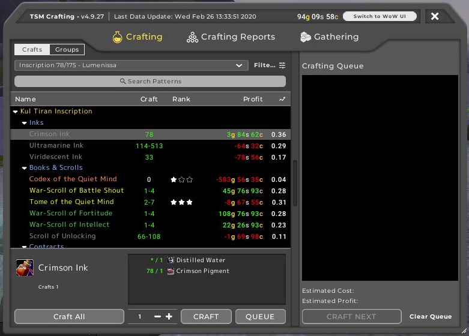469x336 pixels.
Task: Click the Distilled Water material name
Action: pyautogui.click(x=201, y=260)
